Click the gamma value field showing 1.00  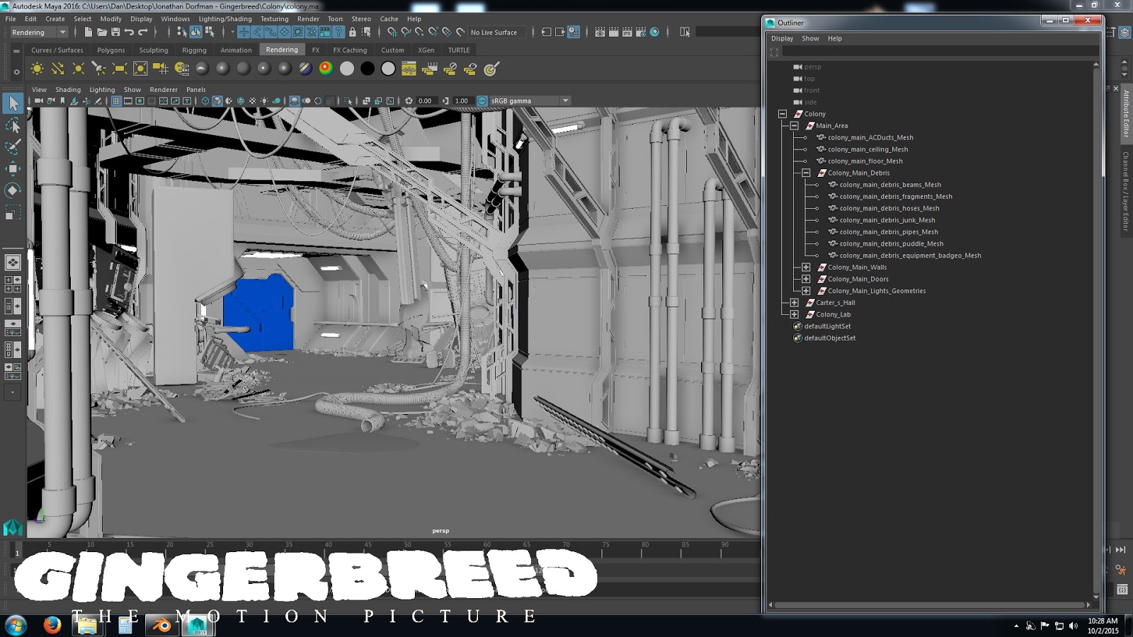(462, 101)
